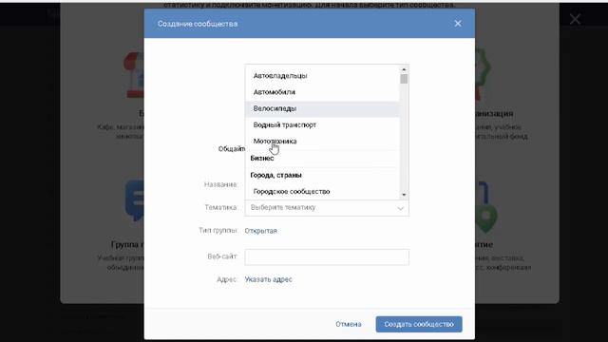Select Городское сообщество option

pyautogui.click(x=322, y=192)
